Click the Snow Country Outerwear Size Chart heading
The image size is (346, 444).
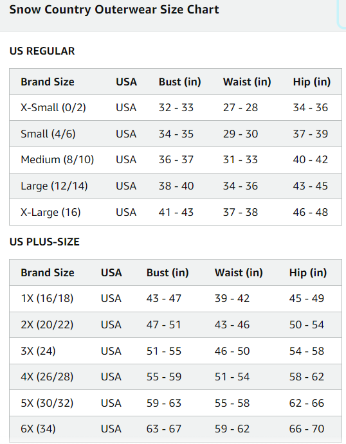(114, 10)
